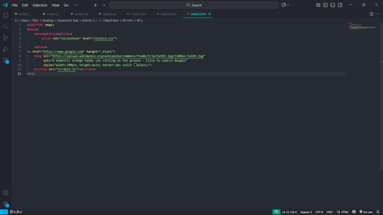Expand the Copilot chat dropdown arrow

288,5
